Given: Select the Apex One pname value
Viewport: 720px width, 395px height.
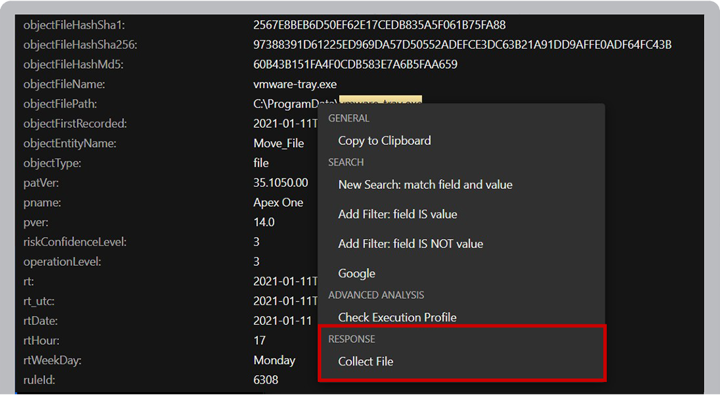Looking at the screenshot, I should (x=278, y=203).
